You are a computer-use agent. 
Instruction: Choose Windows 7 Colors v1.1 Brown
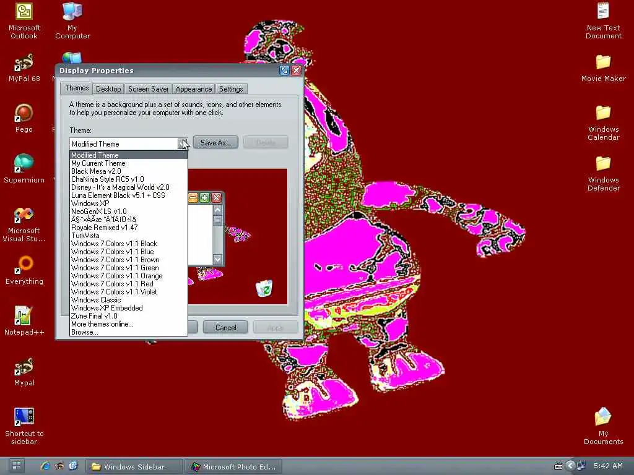129,260
